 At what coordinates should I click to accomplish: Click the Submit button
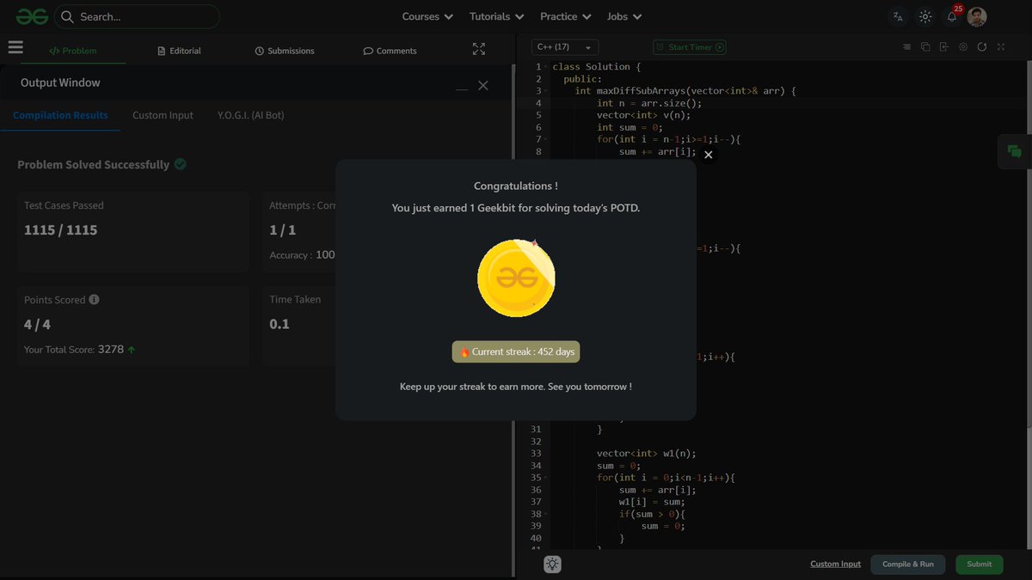click(980, 565)
